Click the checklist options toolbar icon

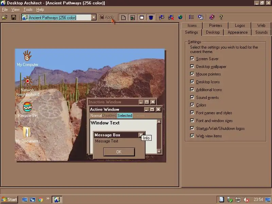(191, 17)
